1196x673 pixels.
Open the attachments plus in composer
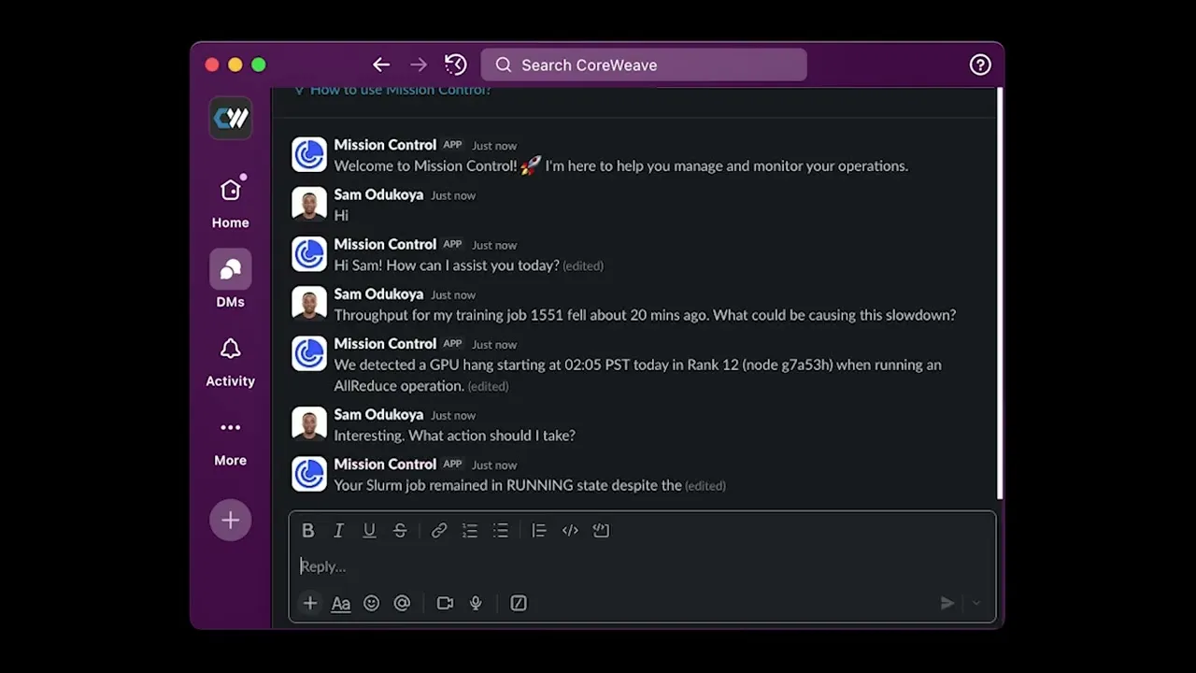pyautogui.click(x=309, y=603)
